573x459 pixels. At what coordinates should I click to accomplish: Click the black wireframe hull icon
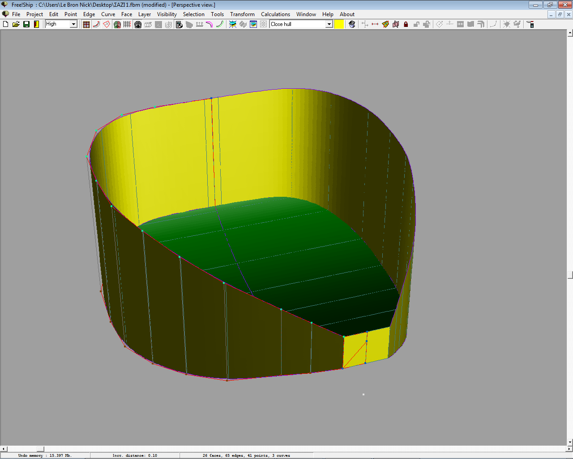tap(138, 24)
